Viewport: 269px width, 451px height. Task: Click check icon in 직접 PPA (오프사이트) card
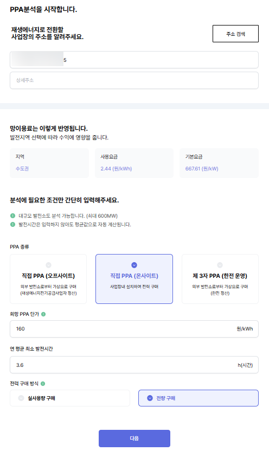(x=49, y=265)
